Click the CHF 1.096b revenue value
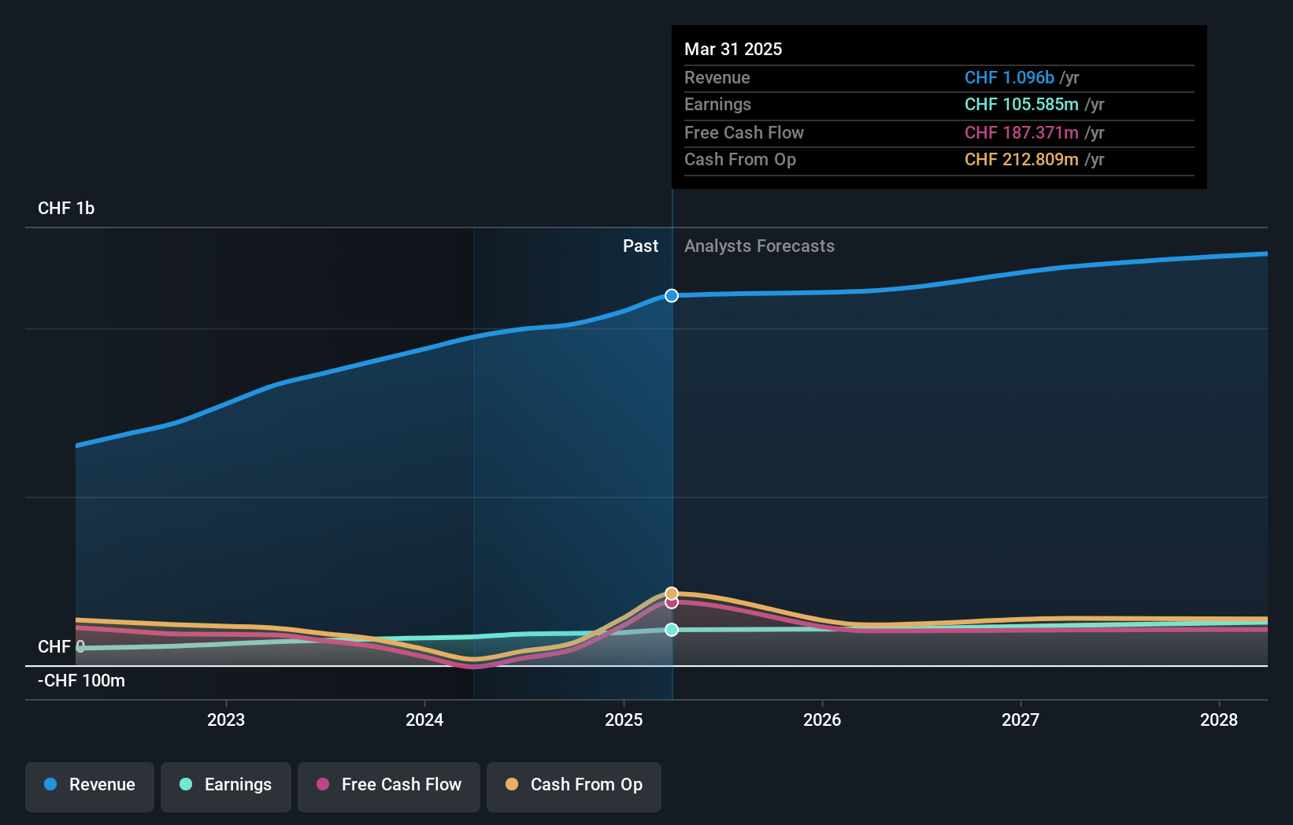 click(1009, 77)
